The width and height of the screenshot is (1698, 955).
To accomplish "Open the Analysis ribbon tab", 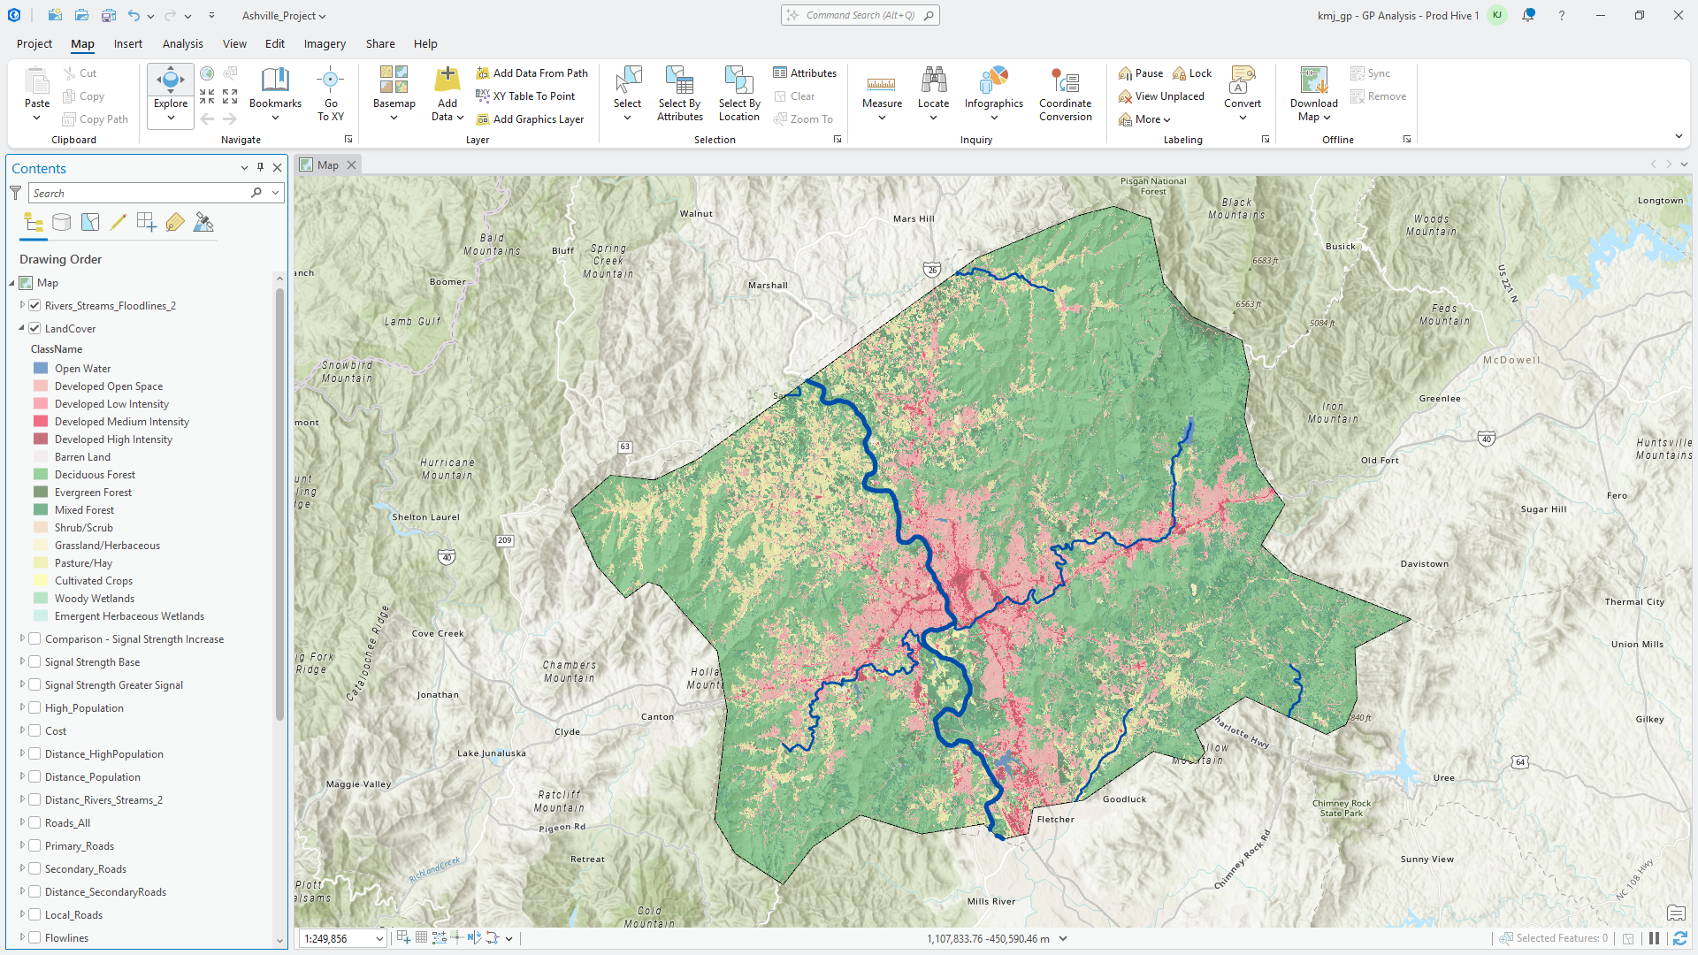I will pos(182,43).
